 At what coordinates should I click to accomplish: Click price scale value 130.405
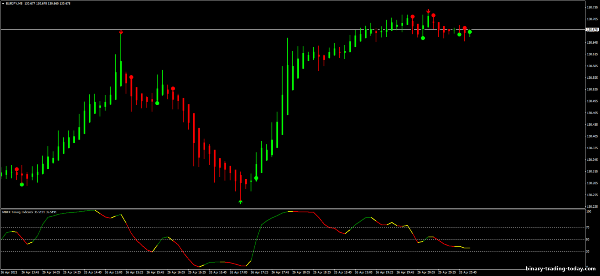592,136
